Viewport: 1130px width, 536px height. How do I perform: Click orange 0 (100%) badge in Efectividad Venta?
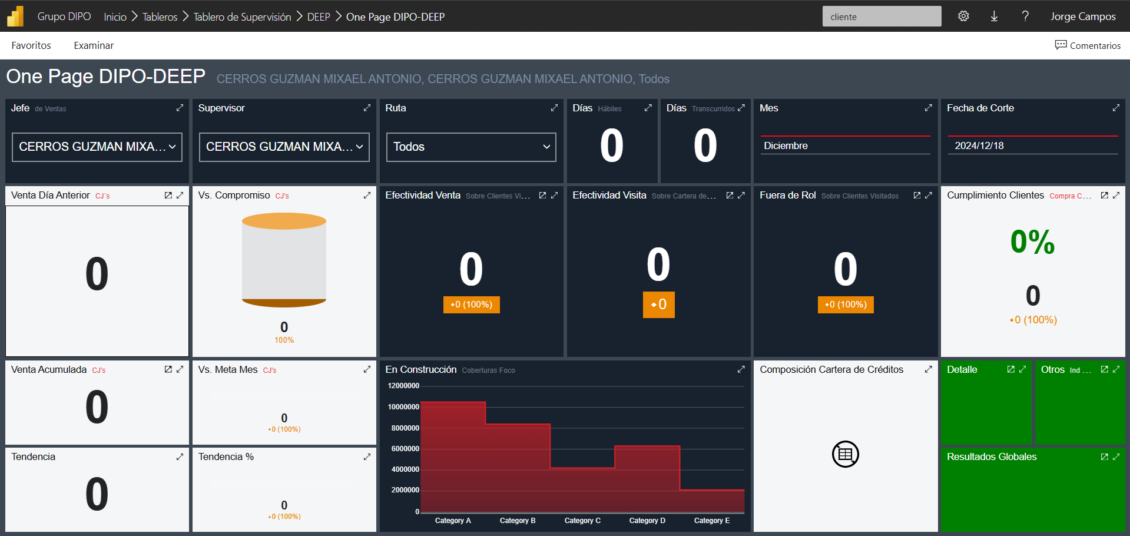tap(471, 305)
